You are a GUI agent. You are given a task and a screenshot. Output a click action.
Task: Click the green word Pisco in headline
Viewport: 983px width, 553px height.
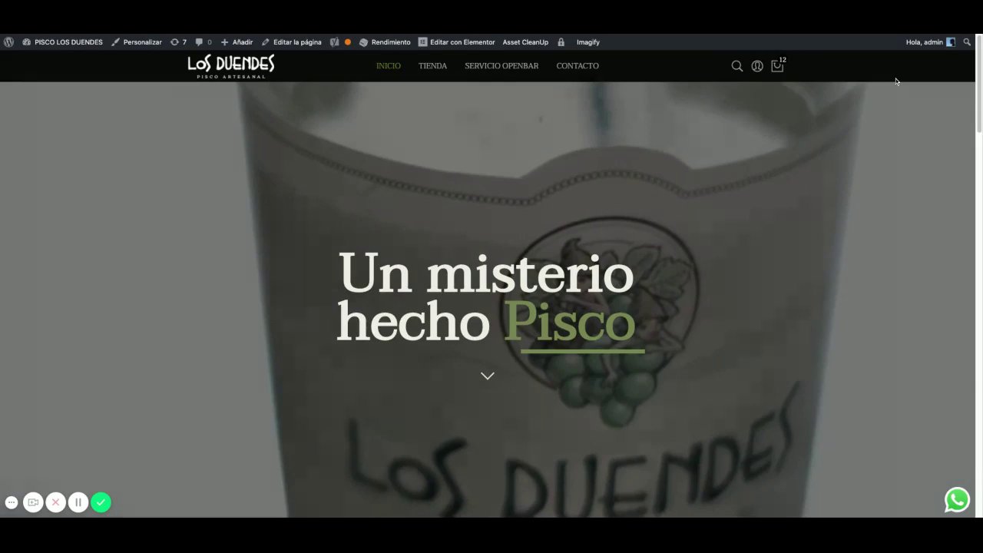pos(569,322)
